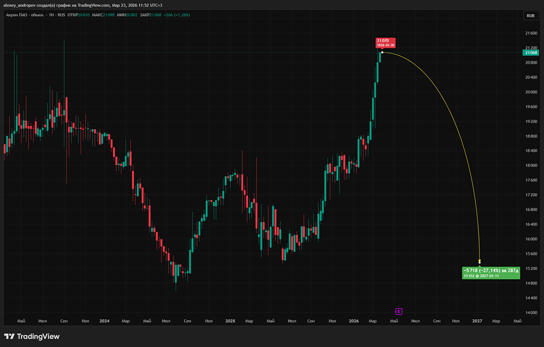Click the 18400 price axis label
The height and width of the screenshot is (347, 544).
pos(531,150)
